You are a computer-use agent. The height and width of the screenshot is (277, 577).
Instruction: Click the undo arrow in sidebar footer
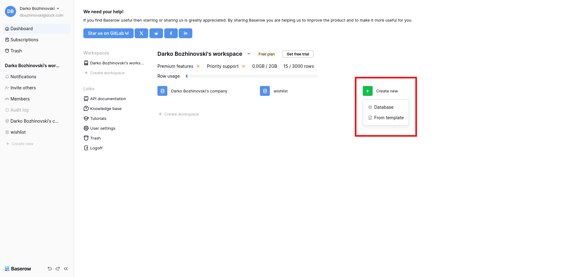(50, 269)
